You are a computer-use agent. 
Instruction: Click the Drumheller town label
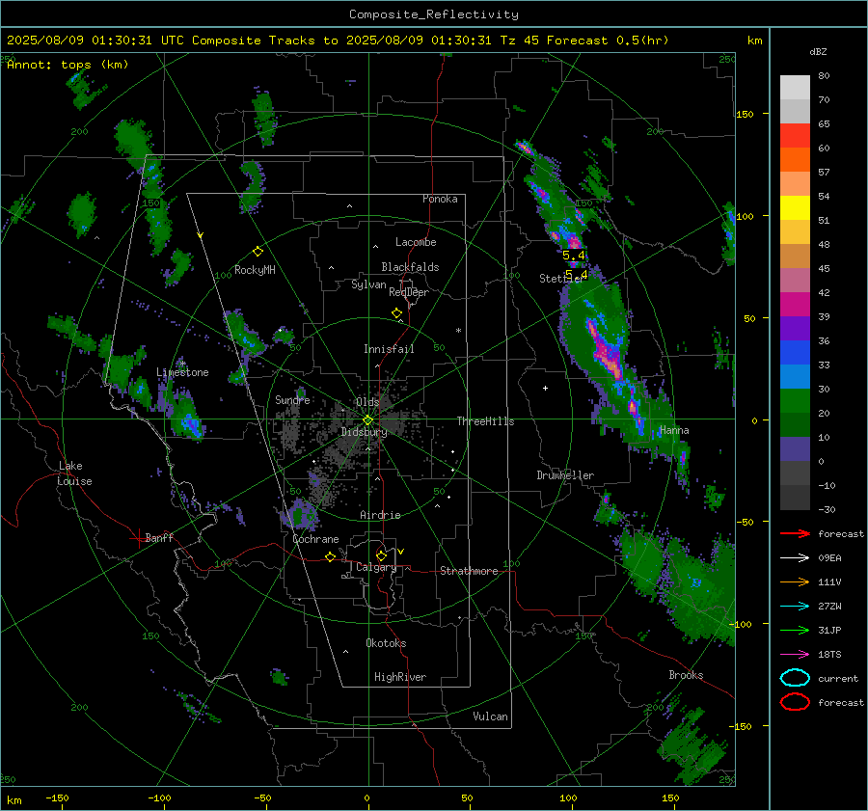tap(565, 475)
